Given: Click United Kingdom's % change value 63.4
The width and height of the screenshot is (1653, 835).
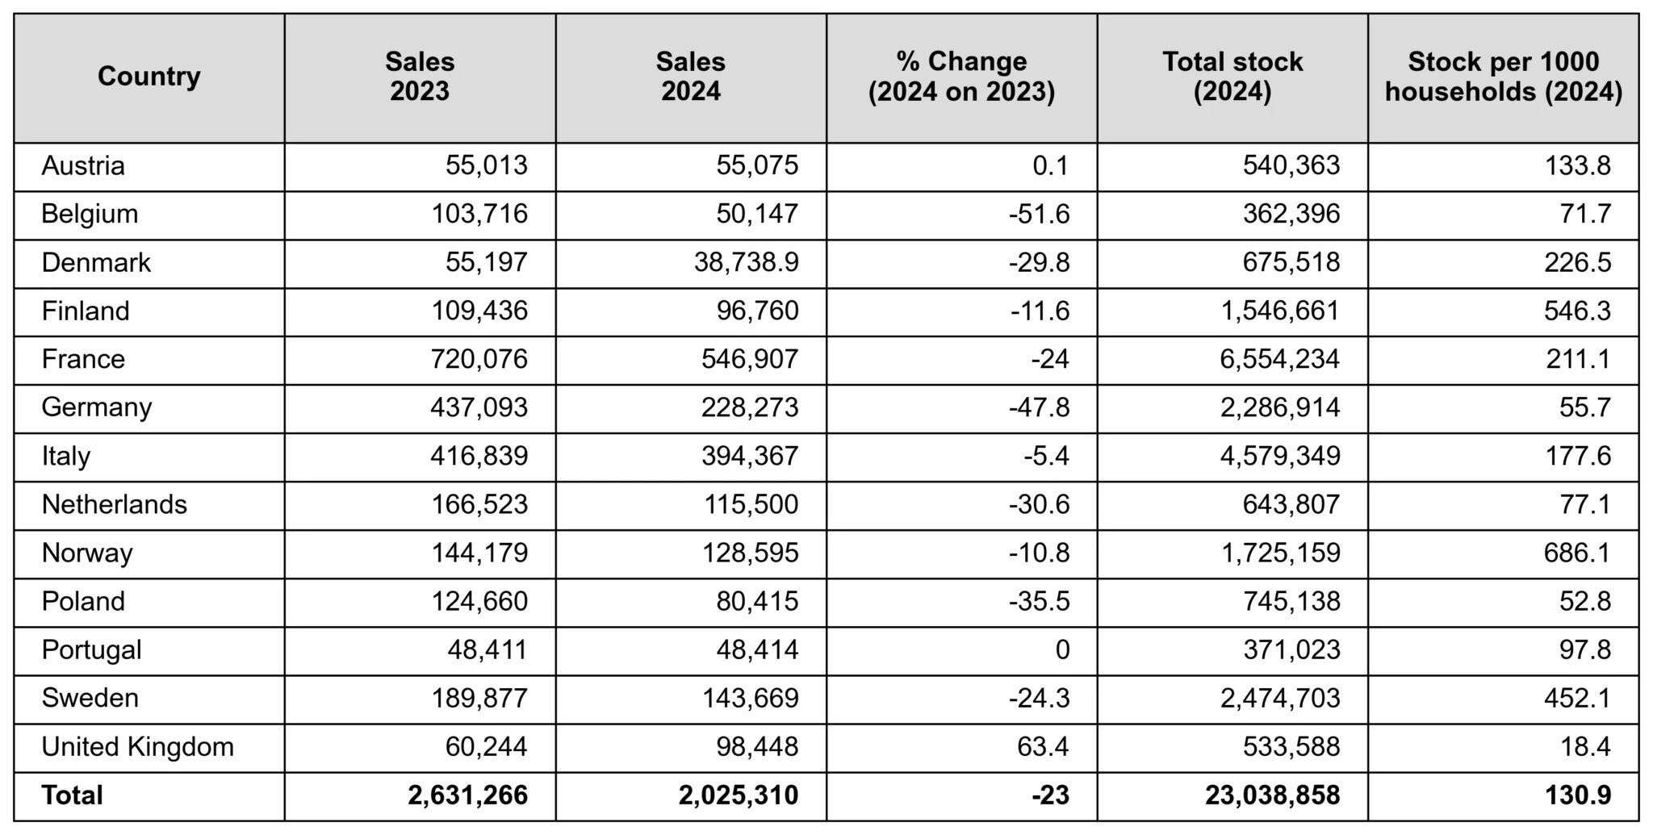Looking at the screenshot, I should point(1043,747).
